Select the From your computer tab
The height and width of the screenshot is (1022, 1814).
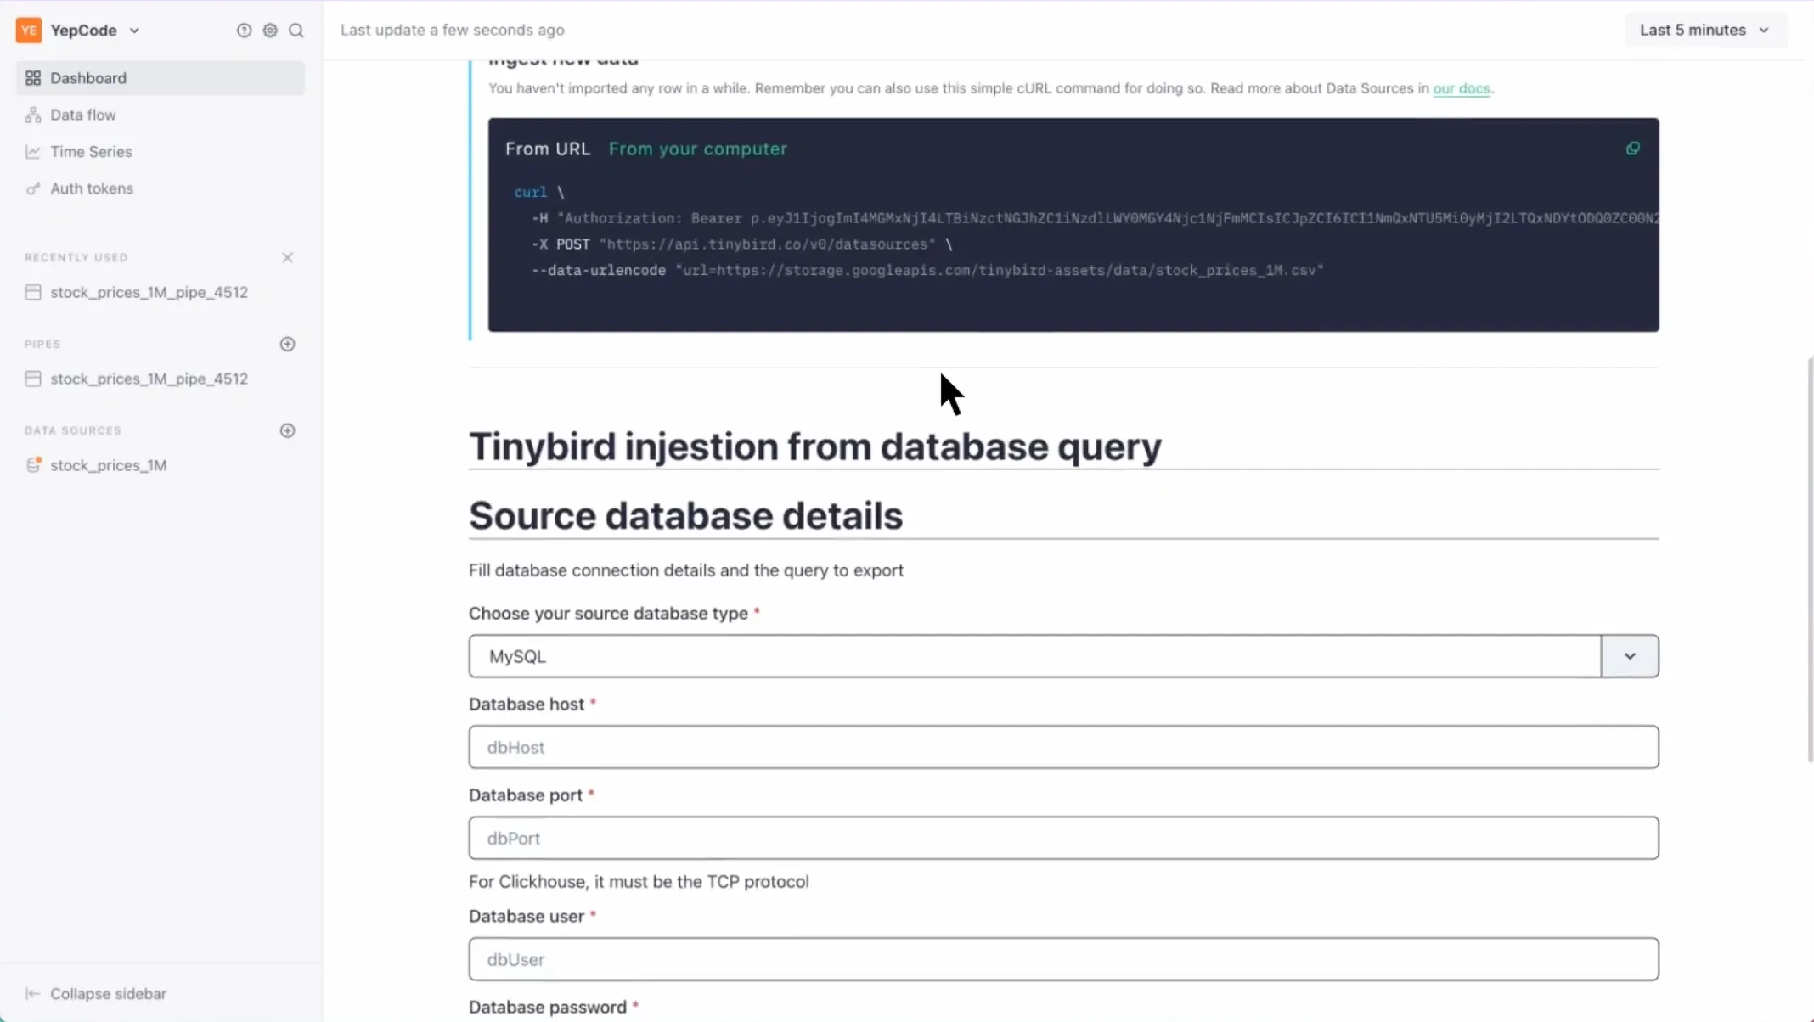[x=697, y=149]
